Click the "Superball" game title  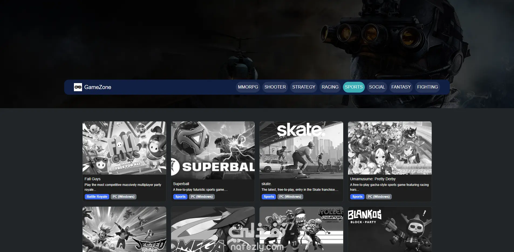coord(181,184)
